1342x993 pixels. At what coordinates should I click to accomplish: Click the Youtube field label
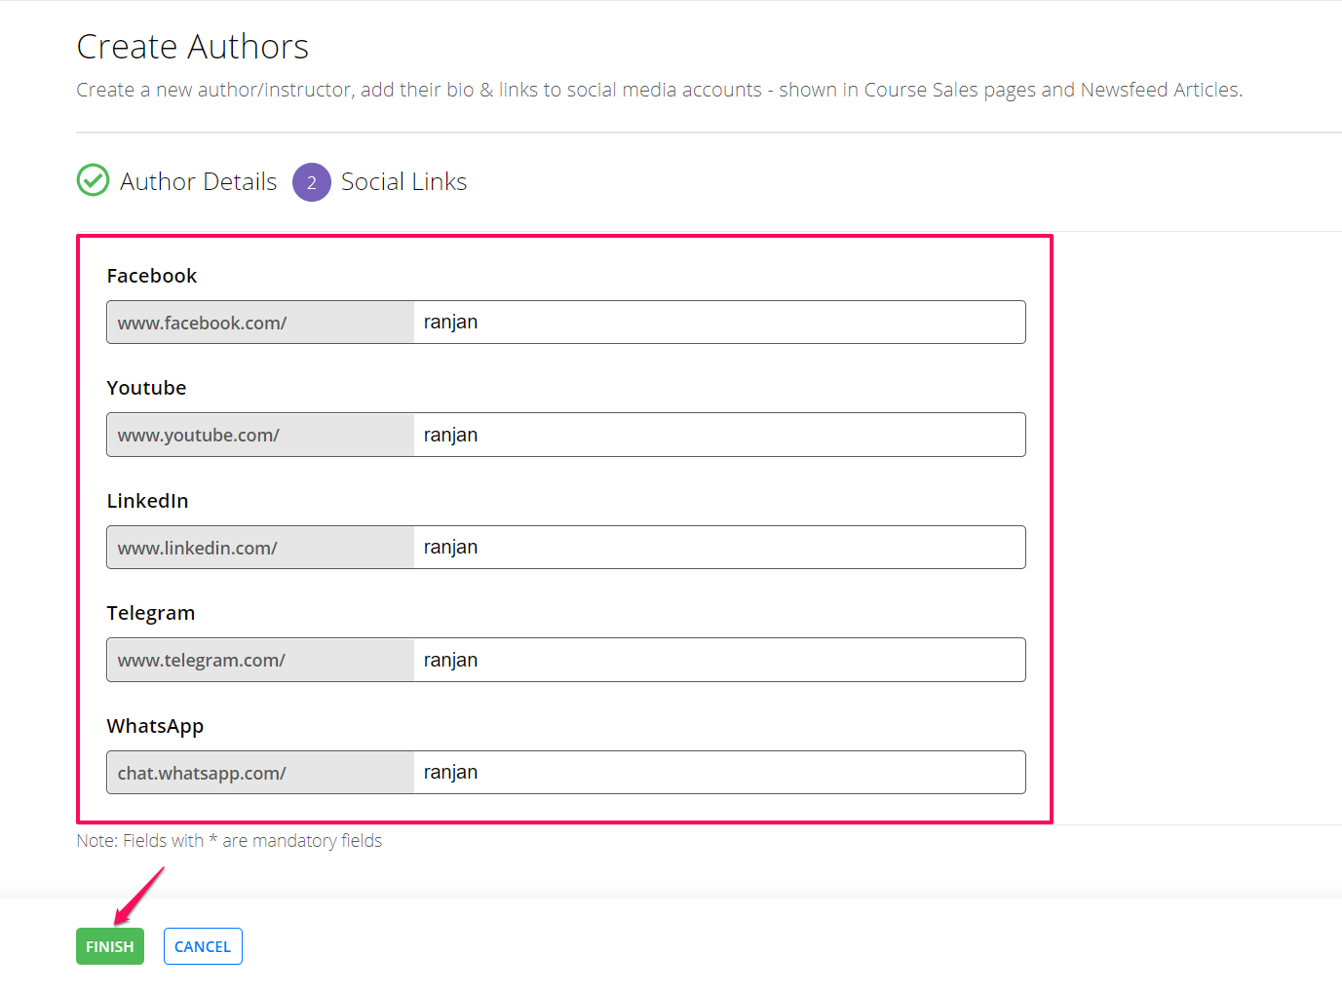(x=146, y=388)
